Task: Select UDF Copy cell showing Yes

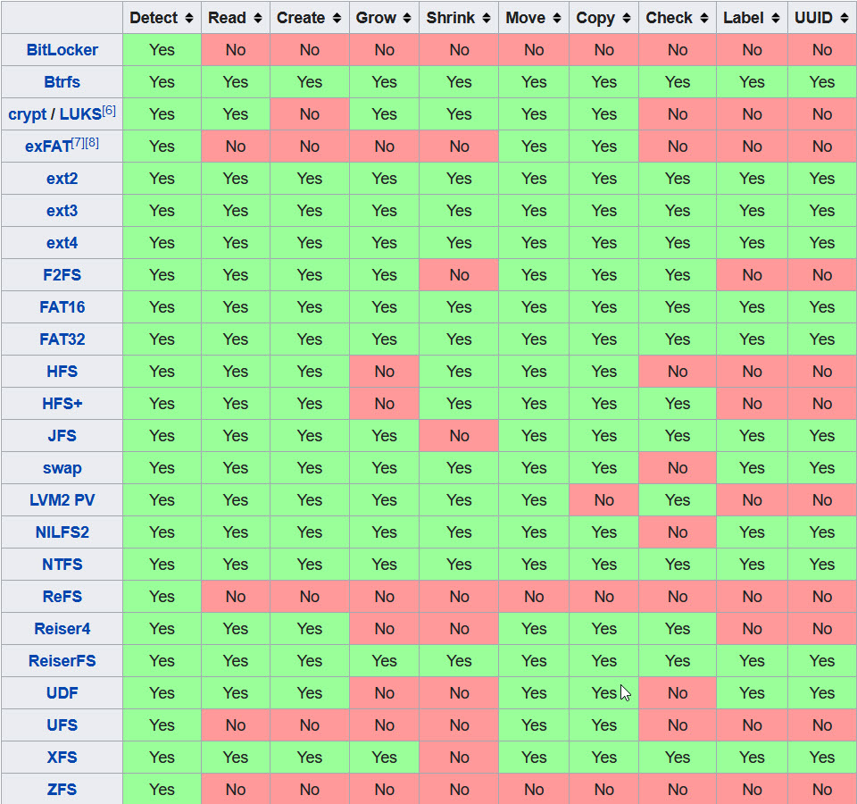Action: [604, 693]
